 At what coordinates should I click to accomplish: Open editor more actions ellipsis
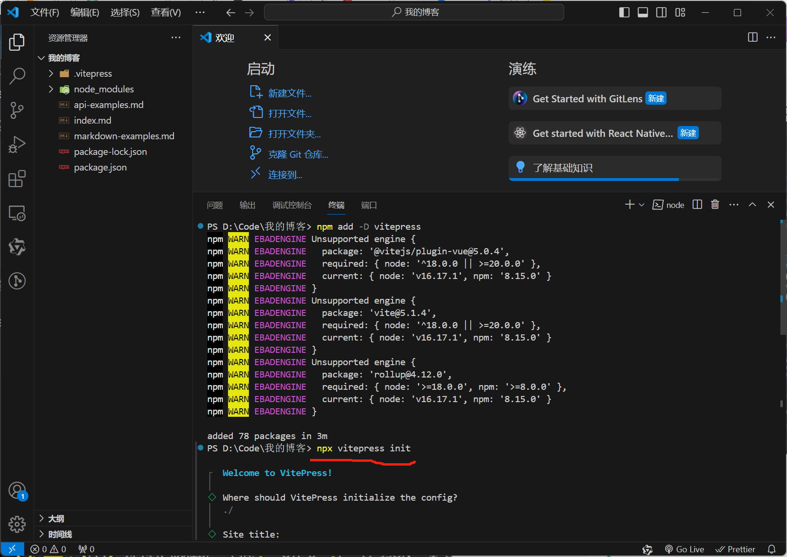[x=771, y=37]
